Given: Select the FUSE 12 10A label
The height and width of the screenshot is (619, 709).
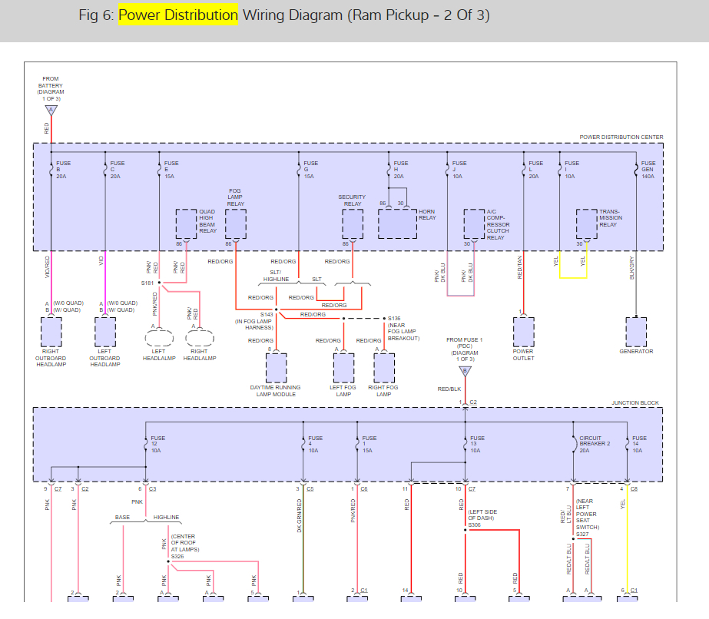Looking at the screenshot, I should 157,445.
